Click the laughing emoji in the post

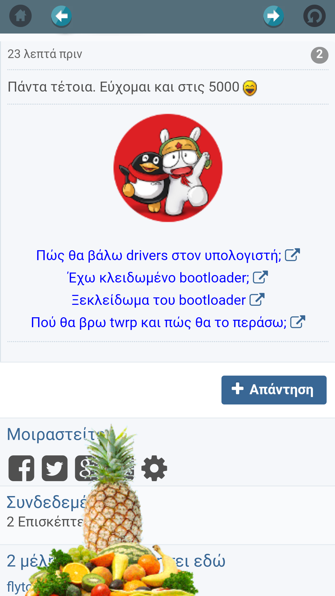tap(250, 88)
